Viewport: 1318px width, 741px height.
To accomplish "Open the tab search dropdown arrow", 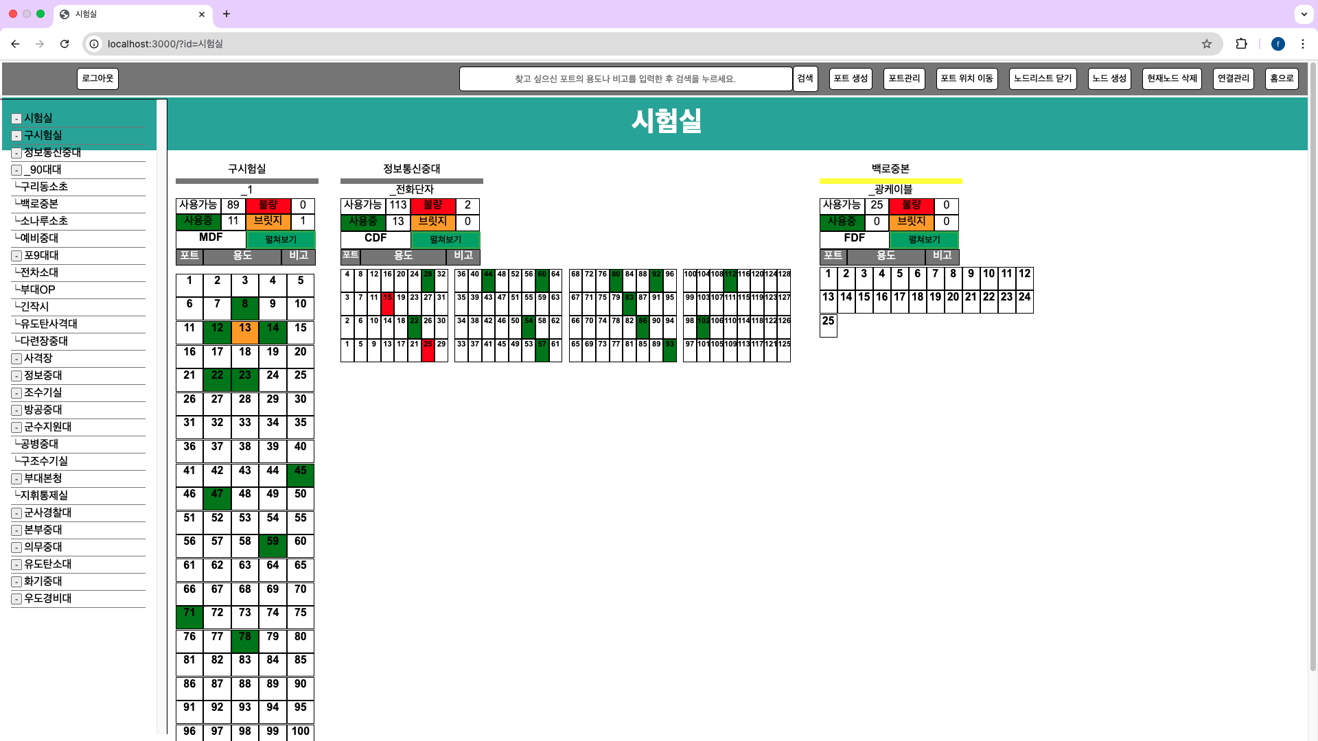I will (x=1303, y=14).
